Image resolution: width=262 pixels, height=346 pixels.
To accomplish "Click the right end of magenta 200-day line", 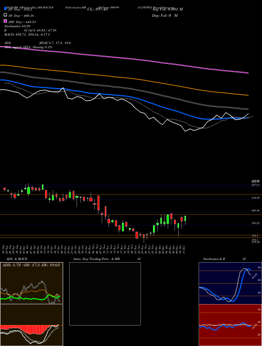I will point(248,73).
